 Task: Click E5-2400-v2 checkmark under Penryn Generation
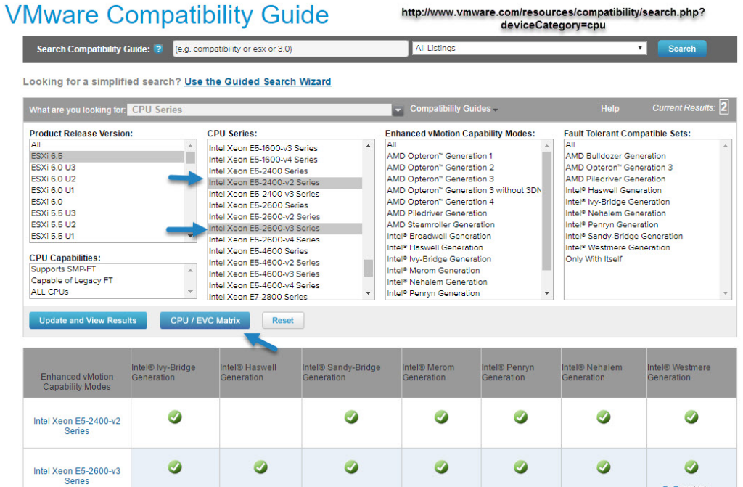(521, 417)
